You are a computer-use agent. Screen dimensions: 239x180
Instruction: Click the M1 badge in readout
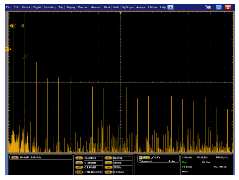14,158
